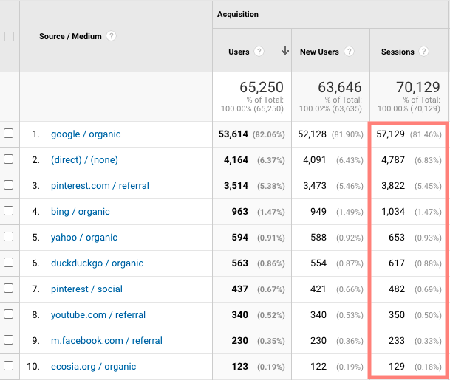
Task: Open help icon beside New Users header
Action: 349,52
